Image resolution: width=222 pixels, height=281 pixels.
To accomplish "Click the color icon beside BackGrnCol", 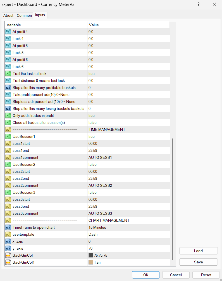I will tap(8, 255).
